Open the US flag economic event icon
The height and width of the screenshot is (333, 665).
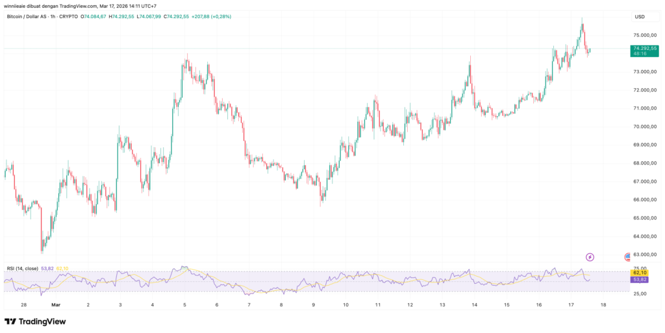point(628,257)
